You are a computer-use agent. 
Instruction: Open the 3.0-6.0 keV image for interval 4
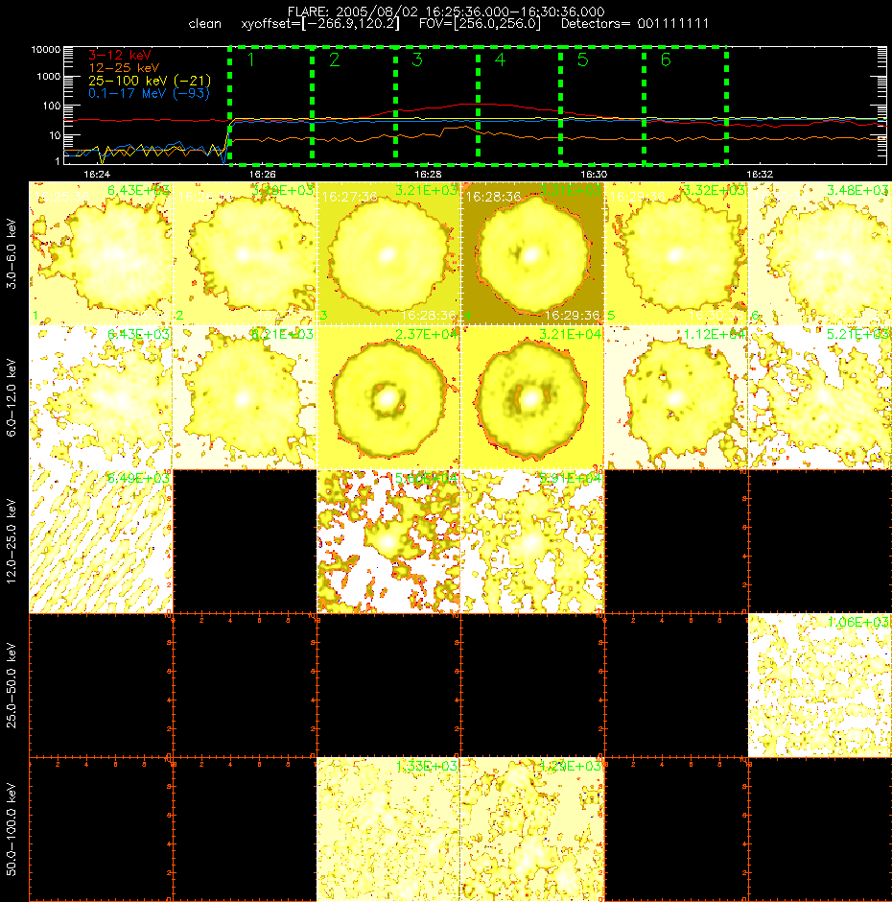click(532, 253)
